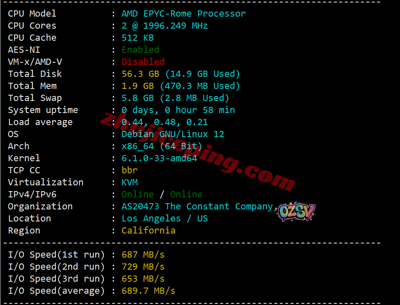Viewport: 400px width, 305px height.
Task: Click the green Enabled AES-NI status
Action: [141, 49]
